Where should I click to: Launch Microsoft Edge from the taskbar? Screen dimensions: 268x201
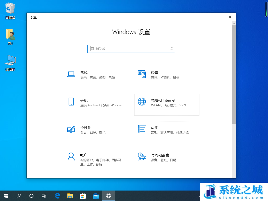(x=57, y=196)
